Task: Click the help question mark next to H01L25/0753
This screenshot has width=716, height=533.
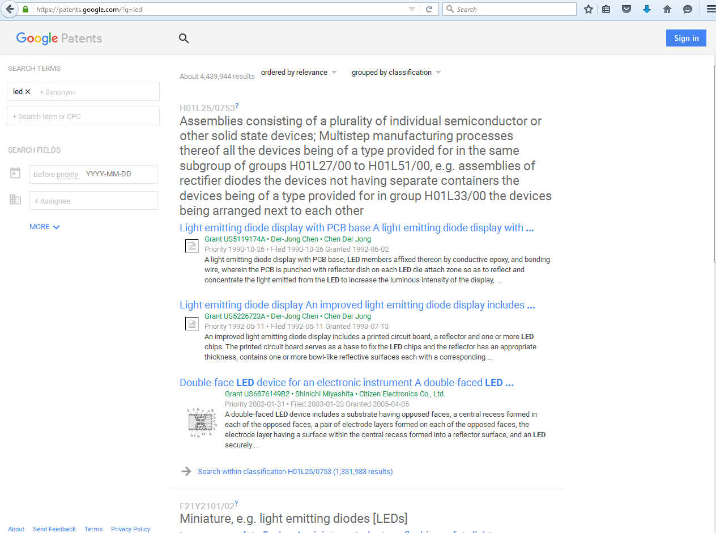Action: [x=237, y=106]
